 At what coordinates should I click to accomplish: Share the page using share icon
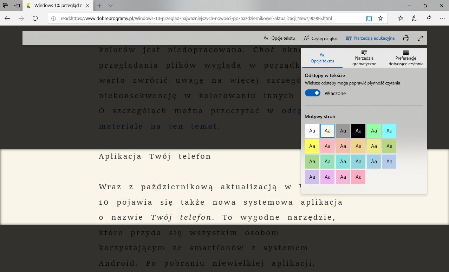(x=428, y=18)
